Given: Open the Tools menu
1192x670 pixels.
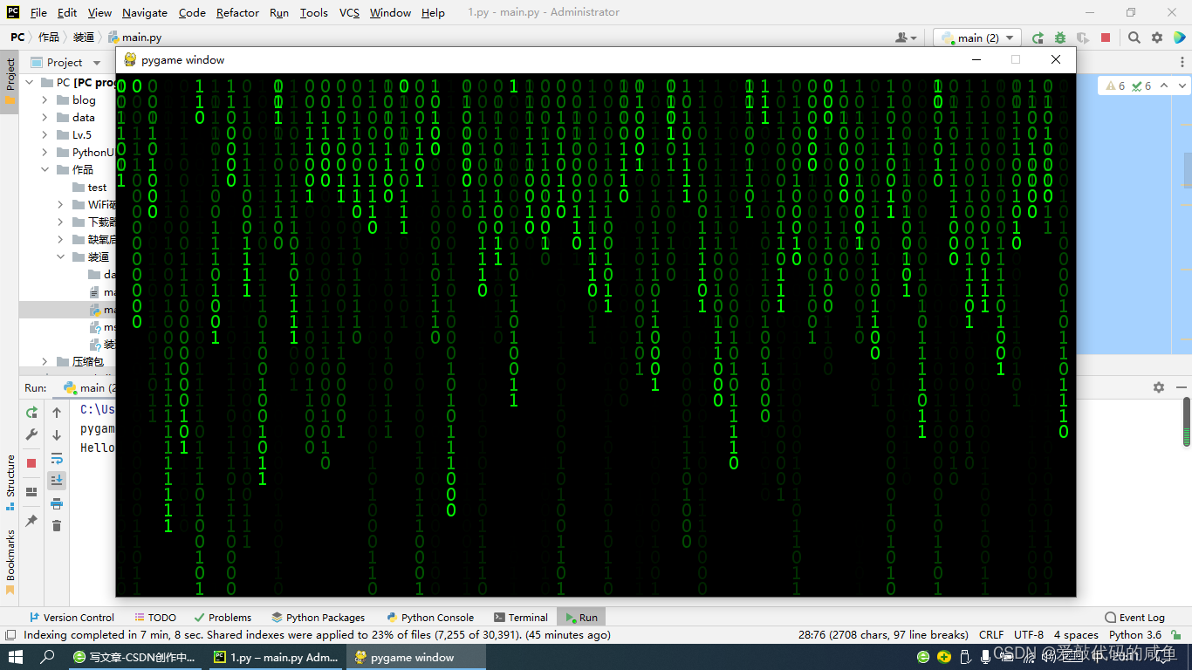Looking at the screenshot, I should pos(313,12).
